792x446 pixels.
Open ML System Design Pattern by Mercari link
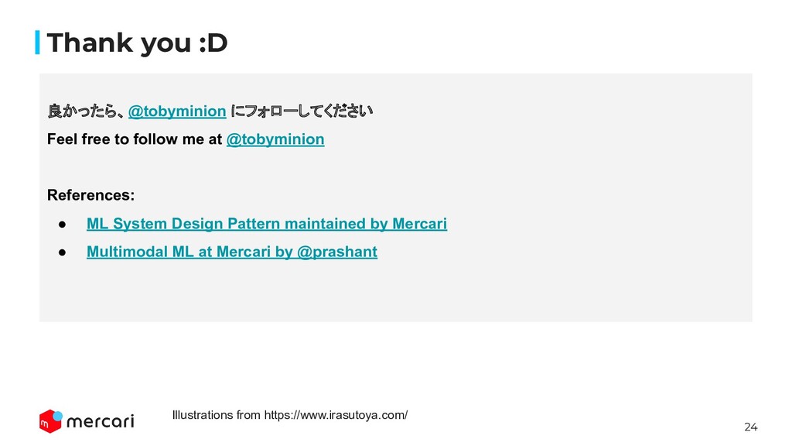tap(267, 224)
